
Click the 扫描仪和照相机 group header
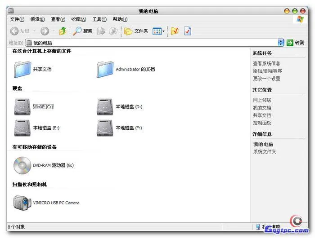(x=30, y=185)
